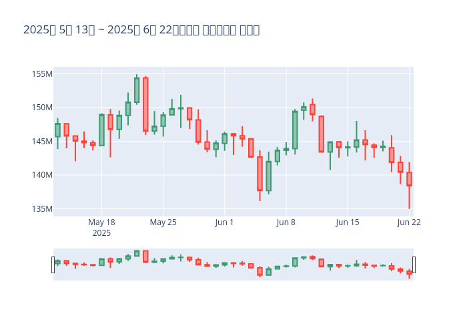Click the 140M y-axis label
Viewport: 467px width, 334px height.
click(x=42, y=175)
